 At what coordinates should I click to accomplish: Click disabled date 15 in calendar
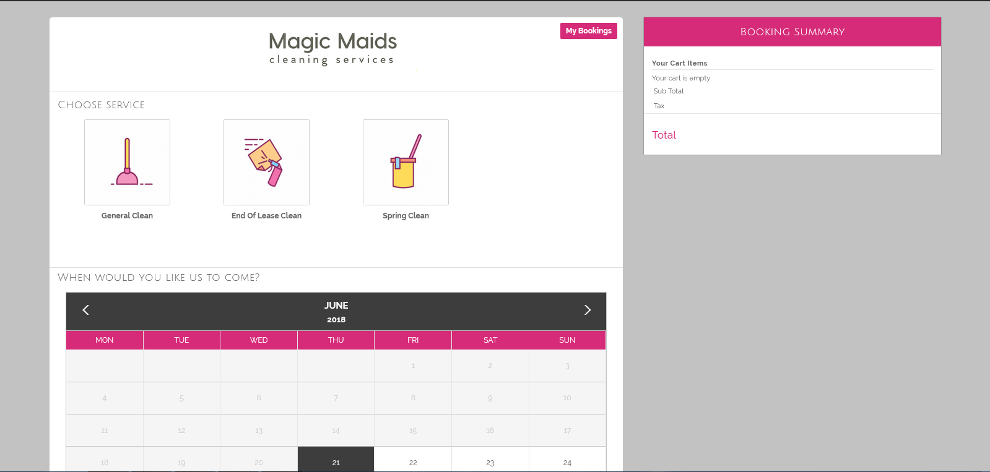[x=413, y=431]
